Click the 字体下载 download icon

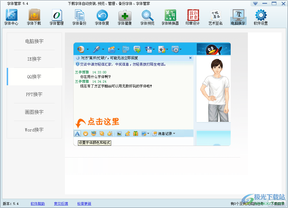pos(34,17)
